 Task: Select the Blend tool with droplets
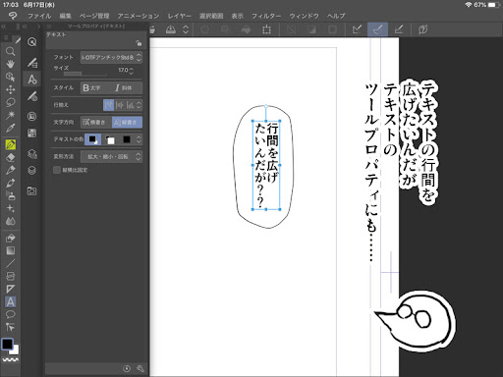[x=10, y=222]
